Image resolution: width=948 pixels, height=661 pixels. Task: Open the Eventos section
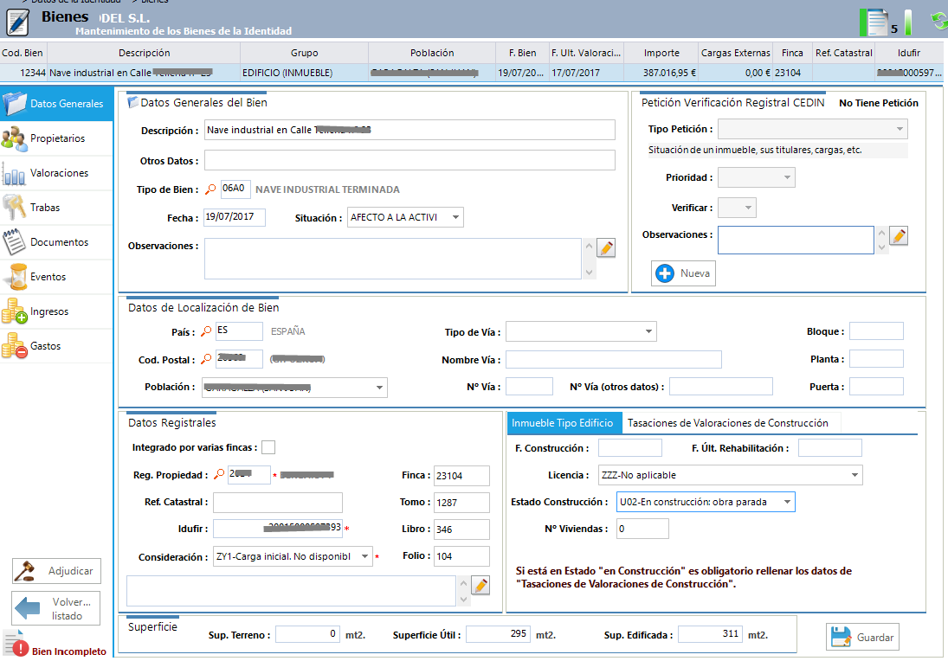point(56,277)
